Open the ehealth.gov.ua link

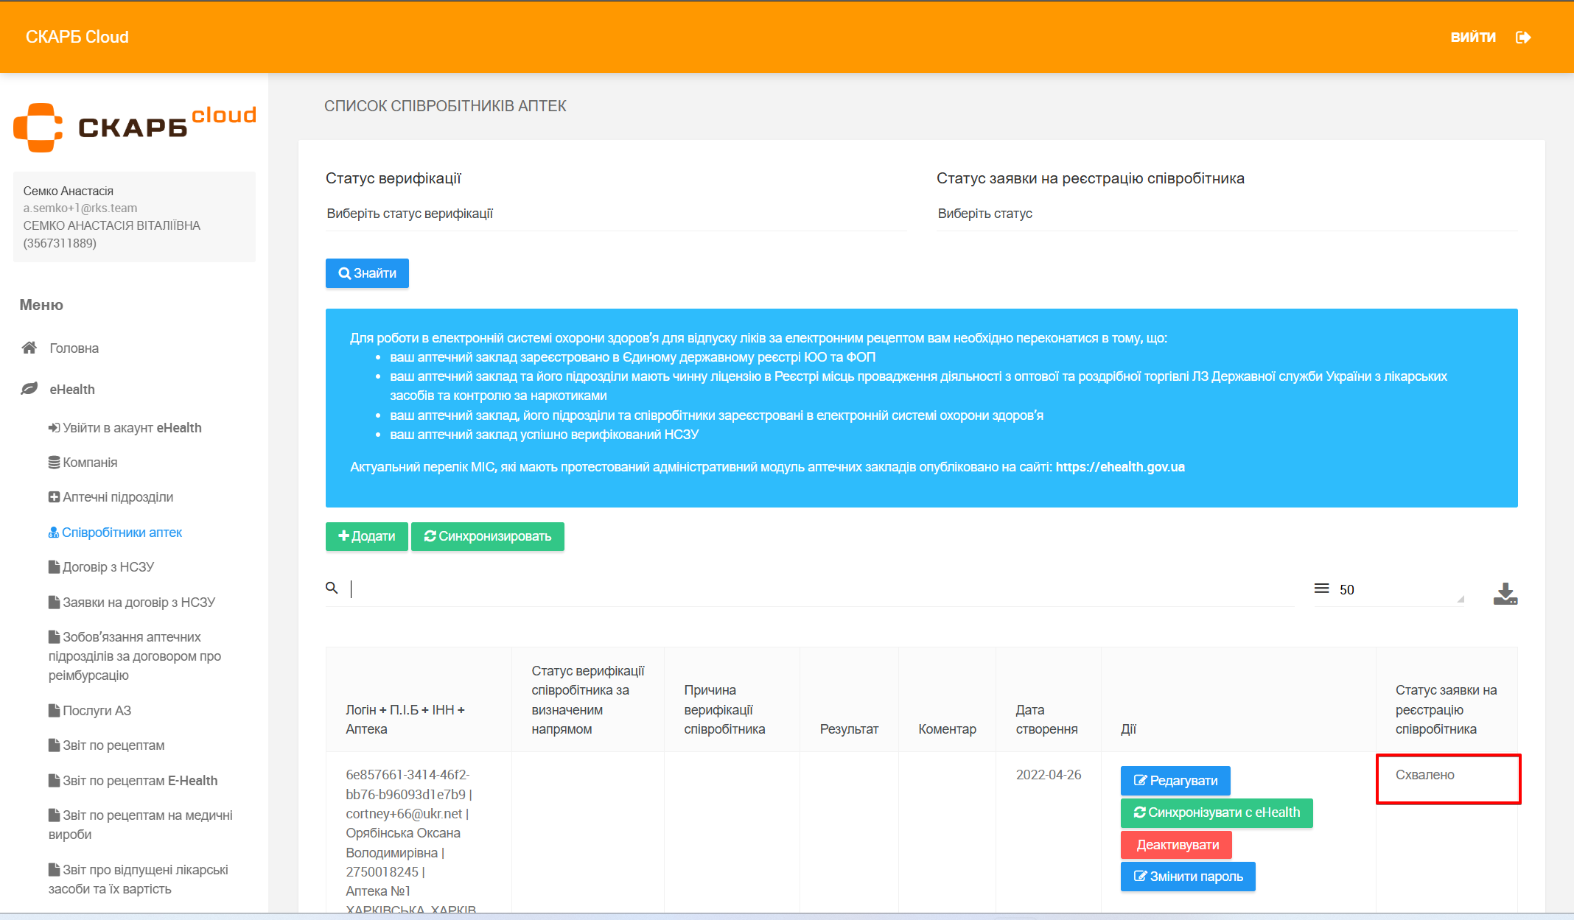tap(1119, 467)
